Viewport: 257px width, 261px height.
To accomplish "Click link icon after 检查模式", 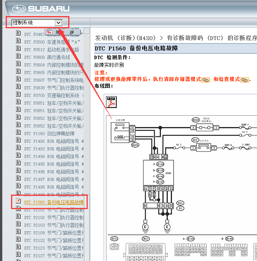I will click(x=244, y=80).
